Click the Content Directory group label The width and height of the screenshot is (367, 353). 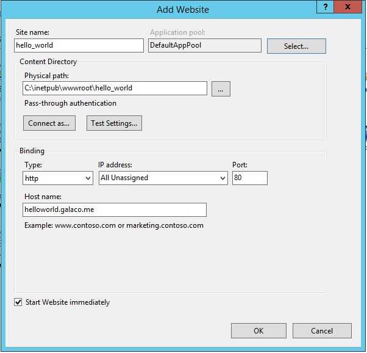(x=48, y=62)
